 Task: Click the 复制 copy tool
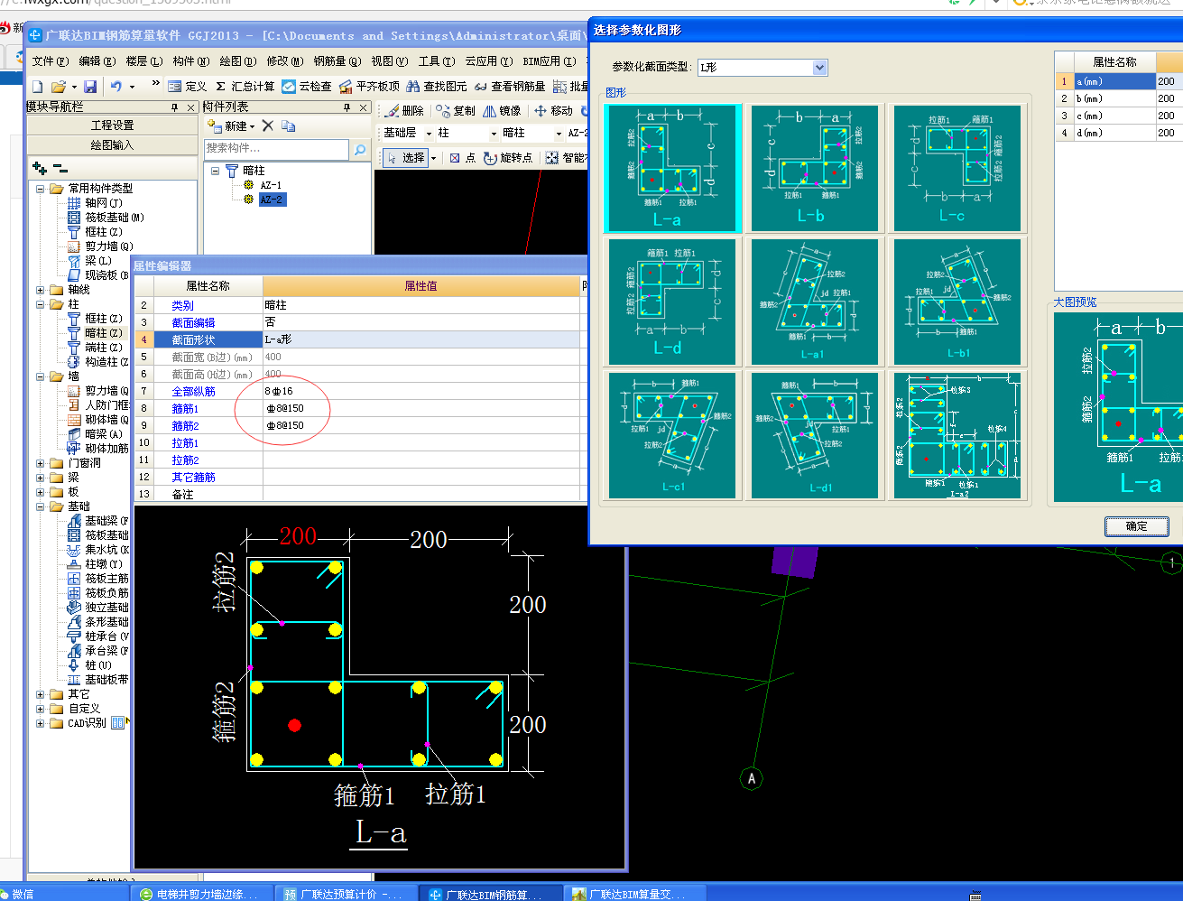[x=456, y=110]
